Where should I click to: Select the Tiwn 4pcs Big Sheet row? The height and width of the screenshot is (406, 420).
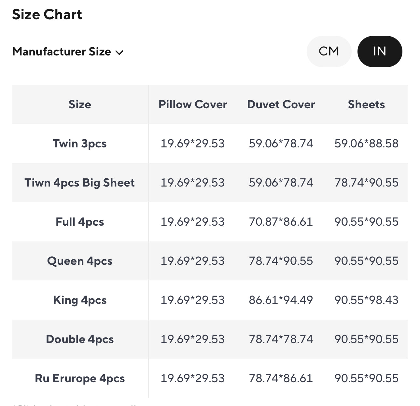pyautogui.click(x=80, y=183)
